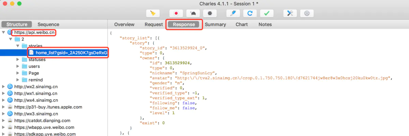Screen dimensions: 409x136
Task: Expand the statuses folder
Action: point(17,60)
